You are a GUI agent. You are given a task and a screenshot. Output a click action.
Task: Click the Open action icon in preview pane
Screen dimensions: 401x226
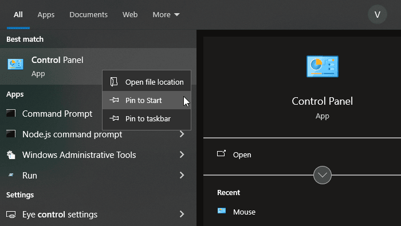(x=221, y=153)
